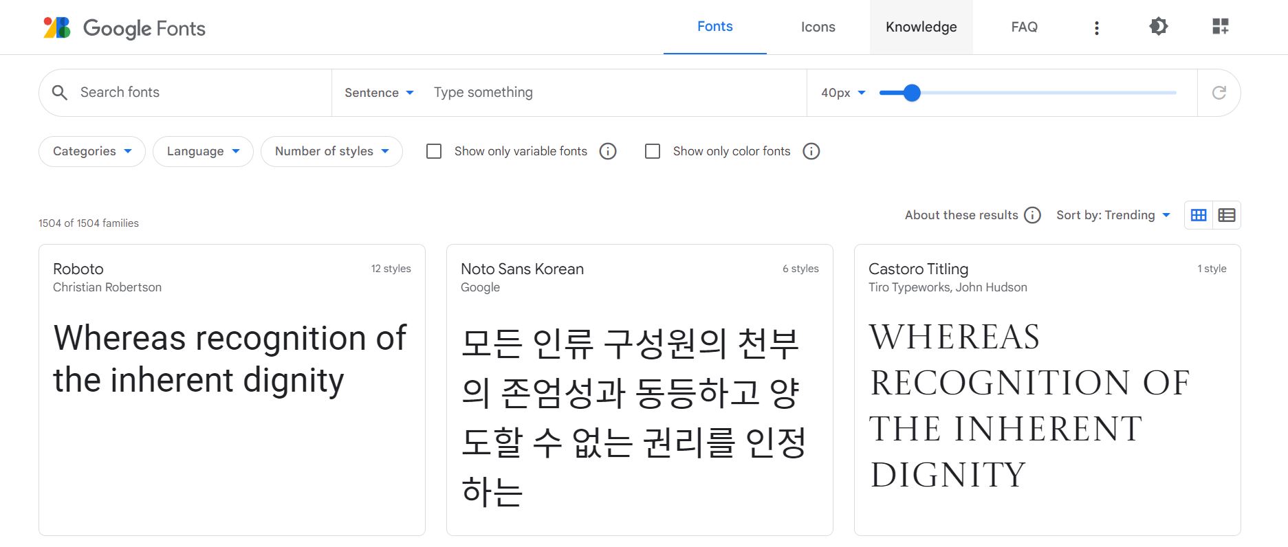Switch to grid view layout

1199,215
